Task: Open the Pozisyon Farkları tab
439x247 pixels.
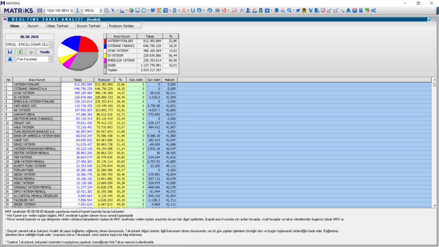Action: [121, 26]
